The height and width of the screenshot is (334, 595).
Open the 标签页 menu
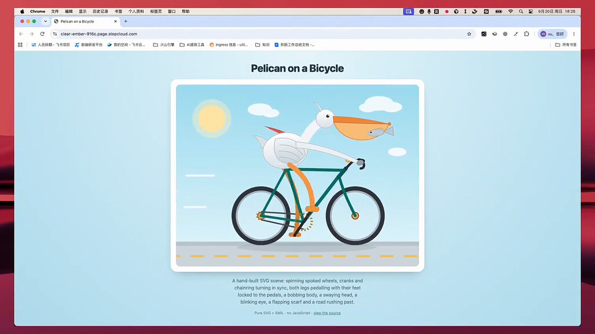click(156, 12)
